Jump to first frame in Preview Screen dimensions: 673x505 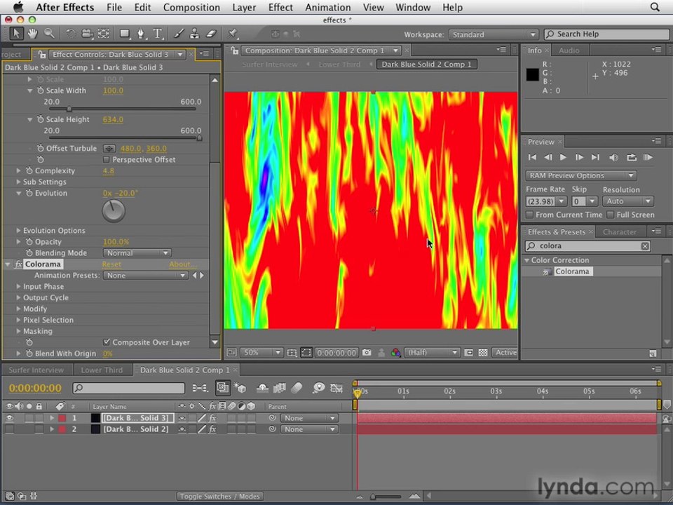[532, 158]
